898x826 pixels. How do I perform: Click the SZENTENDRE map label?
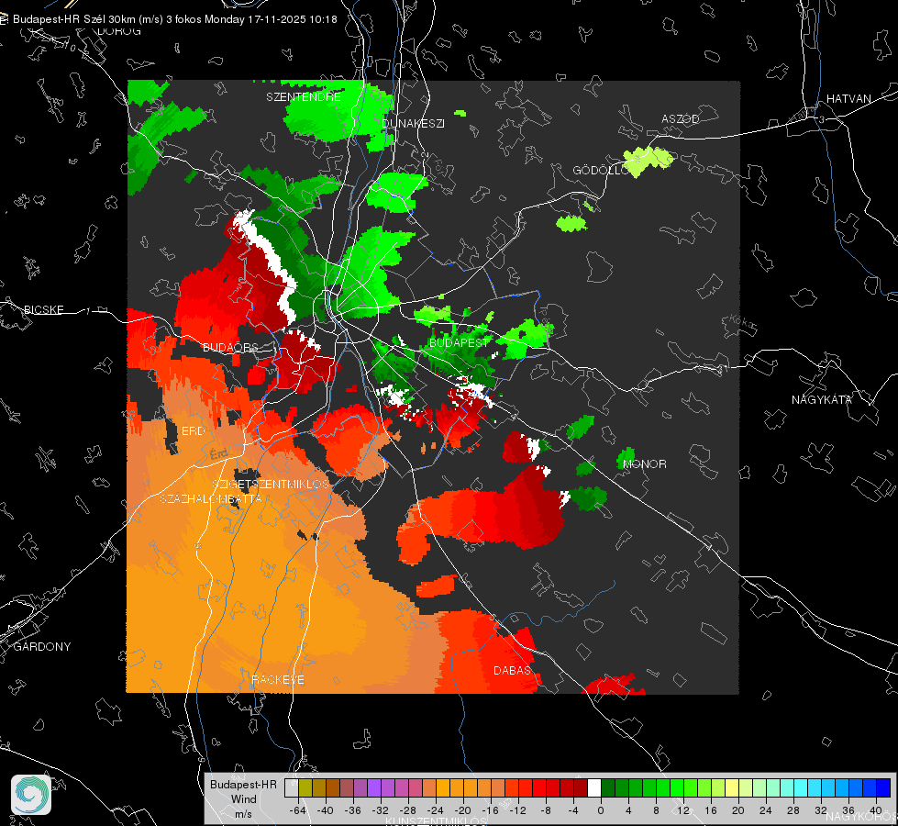tap(304, 97)
